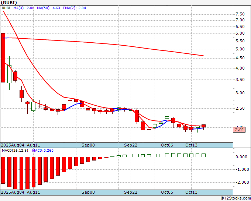Click the 7.50 price axis label
This screenshot has height=201, width=251.
pos(240,14)
